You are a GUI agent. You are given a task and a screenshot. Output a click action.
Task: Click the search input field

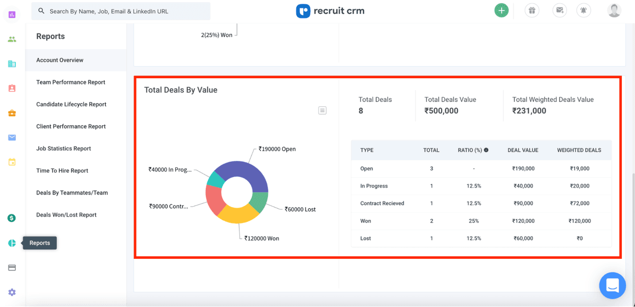121,11
